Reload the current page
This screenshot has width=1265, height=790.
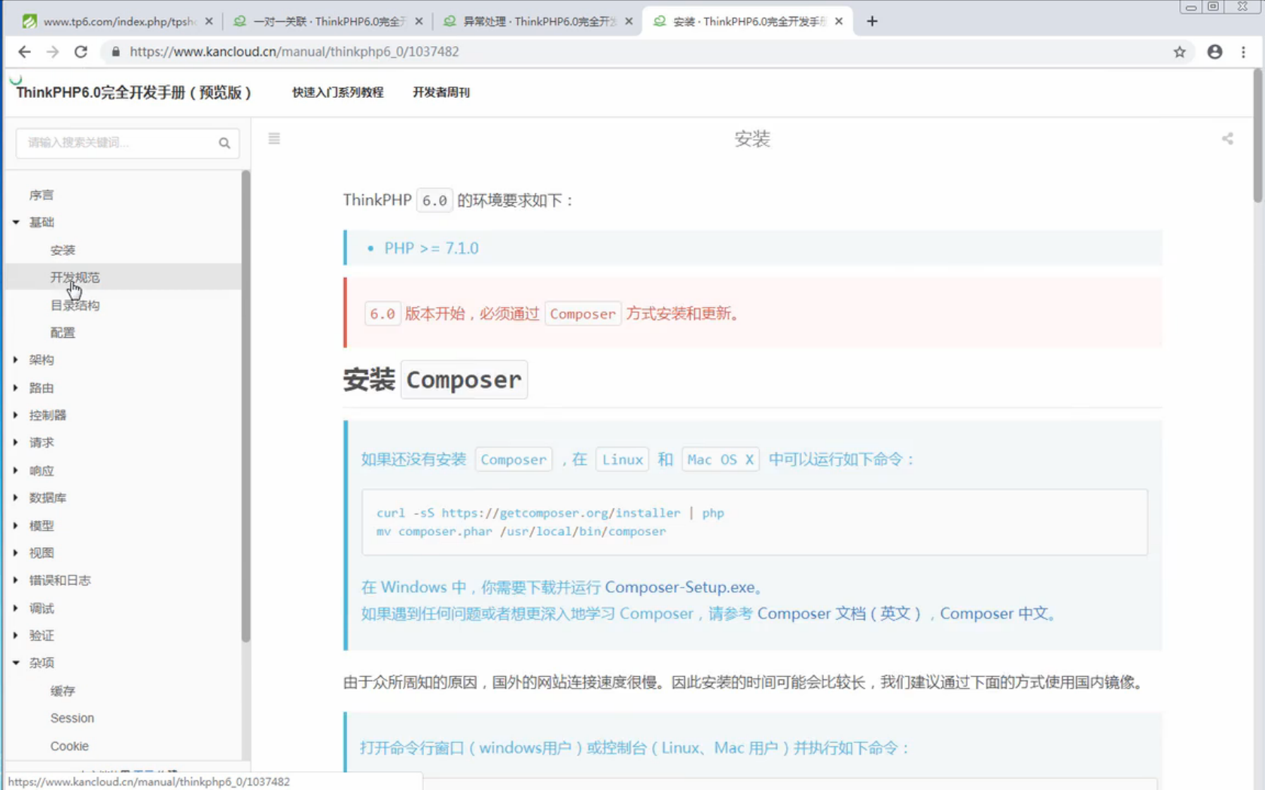click(x=81, y=52)
